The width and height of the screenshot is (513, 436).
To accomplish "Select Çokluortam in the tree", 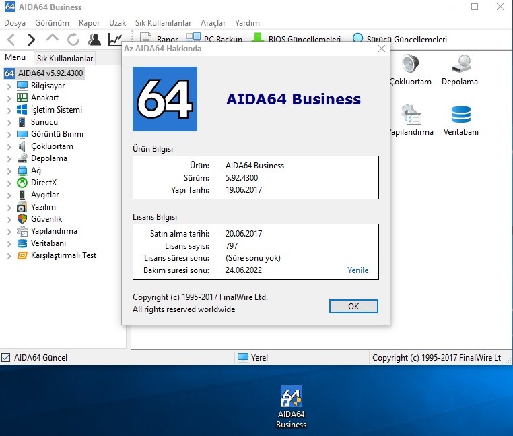I will click(x=52, y=146).
